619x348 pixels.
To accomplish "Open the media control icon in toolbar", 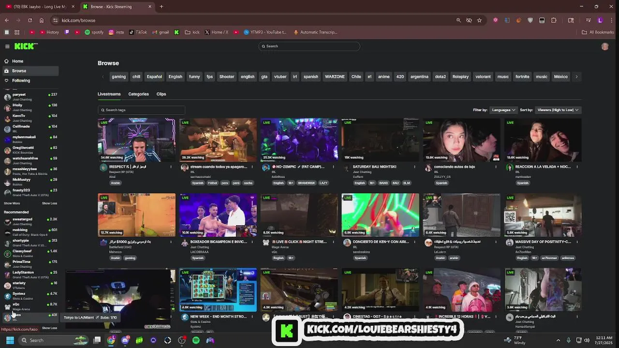I will tap(588, 20).
